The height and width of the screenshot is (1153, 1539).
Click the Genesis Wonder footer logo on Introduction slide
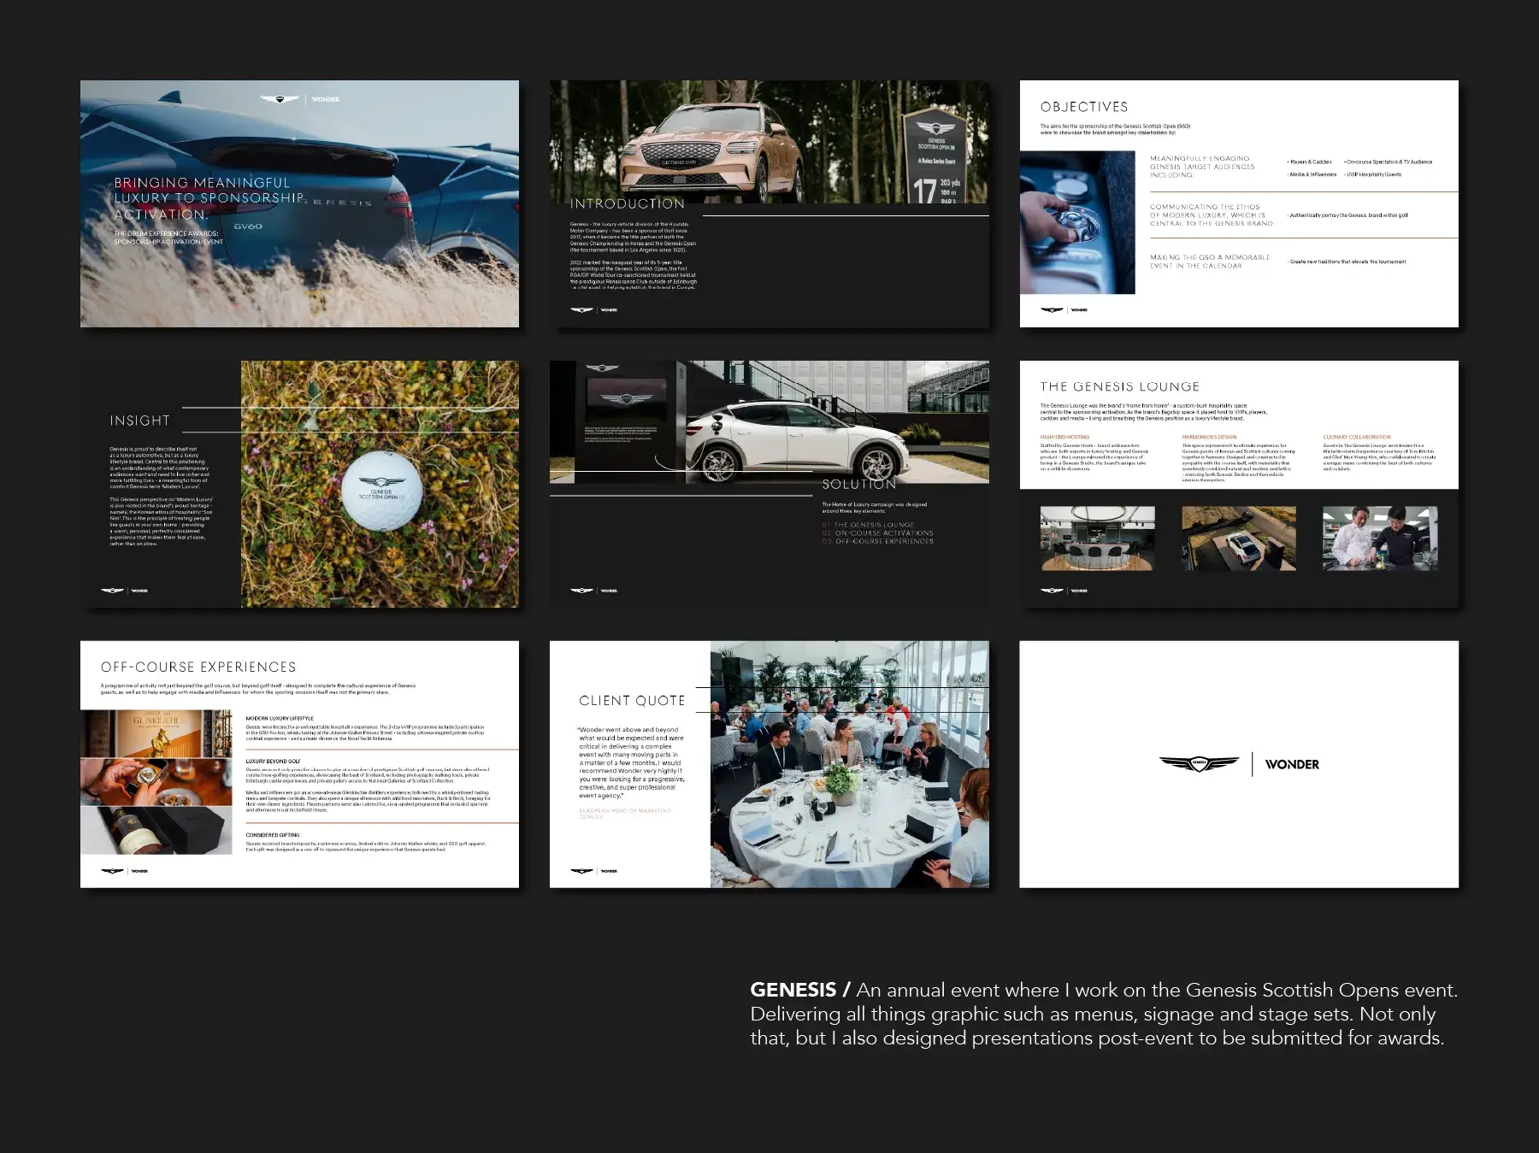(x=593, y=310)
